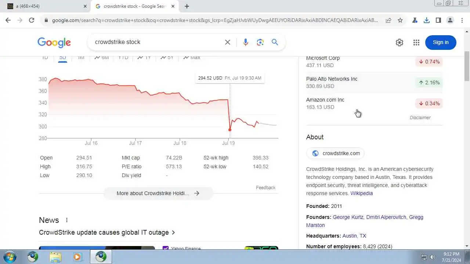Open the Wikipedia link
This screenshot has width=470, height=264.
coord(361,193)
